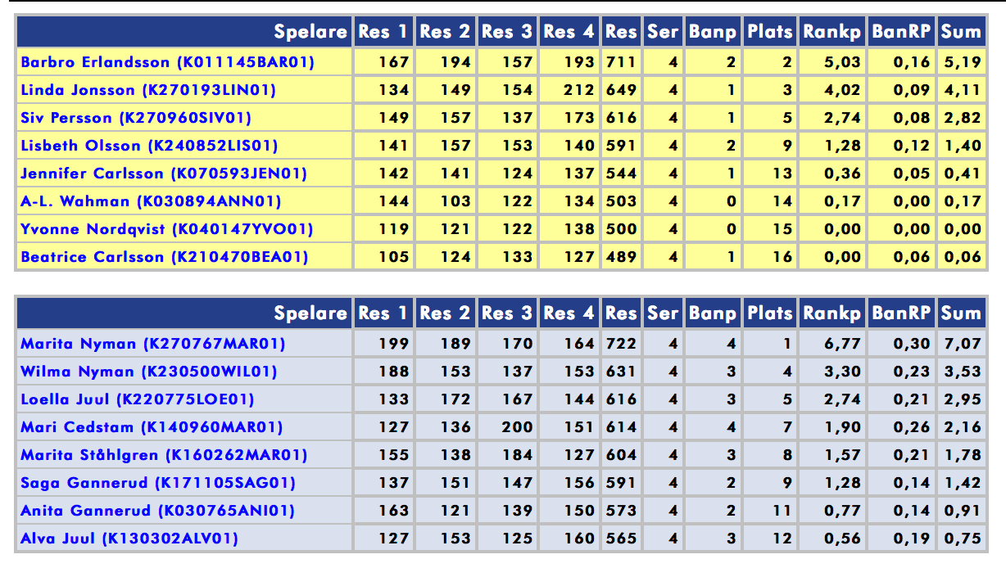Click Barbro Erlandsson's Sum value 5,19
This screenshot has width=1006, height=568.
tap(961, 62)
